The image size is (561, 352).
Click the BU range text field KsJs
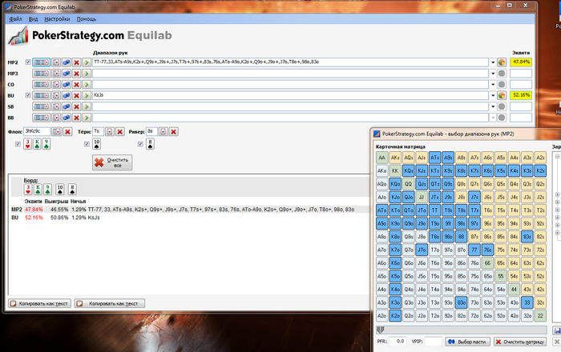[290, 95]
